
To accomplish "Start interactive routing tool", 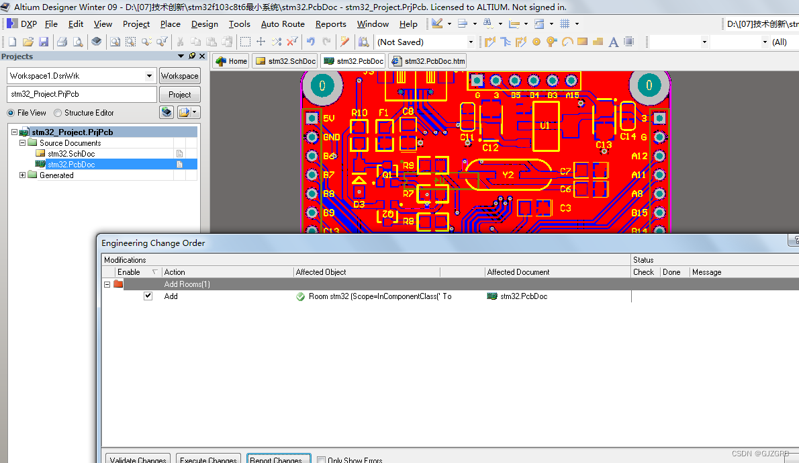I will pos(490,42).
